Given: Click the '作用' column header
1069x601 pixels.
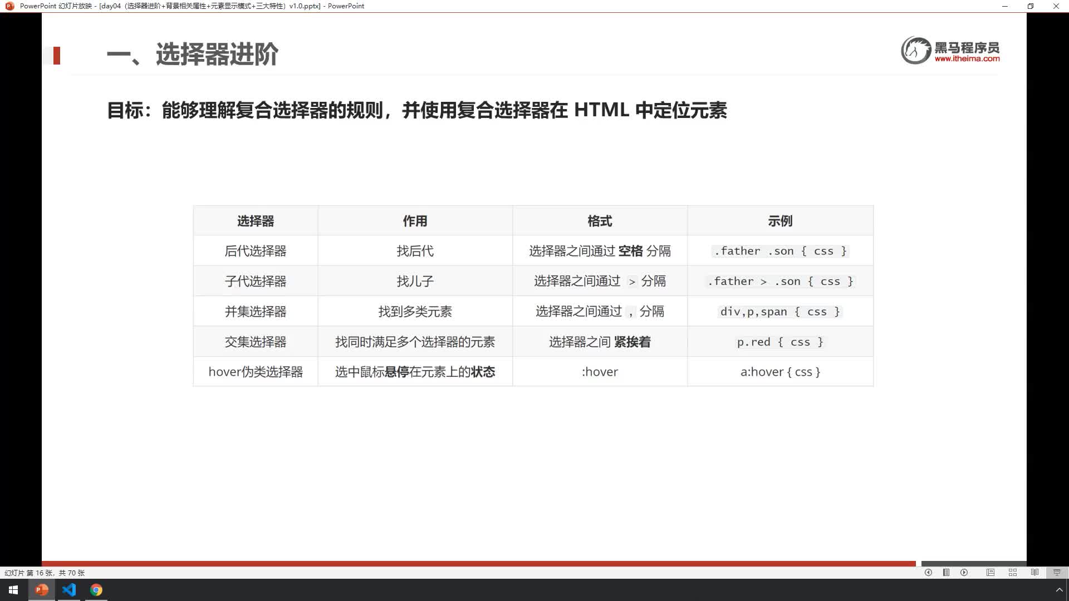Looking at the screenshot, I should pos(415,221).
